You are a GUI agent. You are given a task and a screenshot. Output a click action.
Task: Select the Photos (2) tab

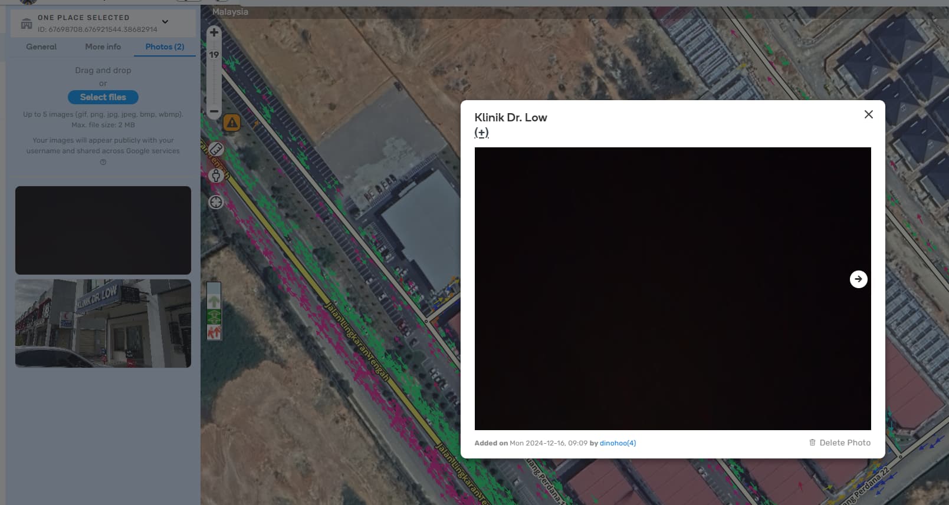coord(165,47)
